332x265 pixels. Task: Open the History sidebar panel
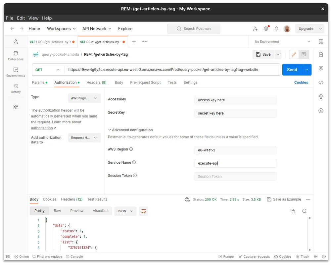click(x=16, y=88)
